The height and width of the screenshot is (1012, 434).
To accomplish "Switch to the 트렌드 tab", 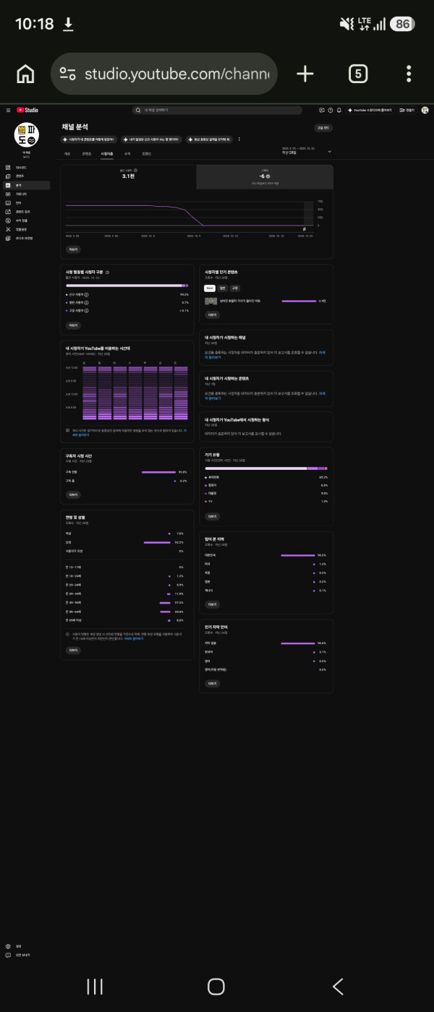I will tap(146, 154).
